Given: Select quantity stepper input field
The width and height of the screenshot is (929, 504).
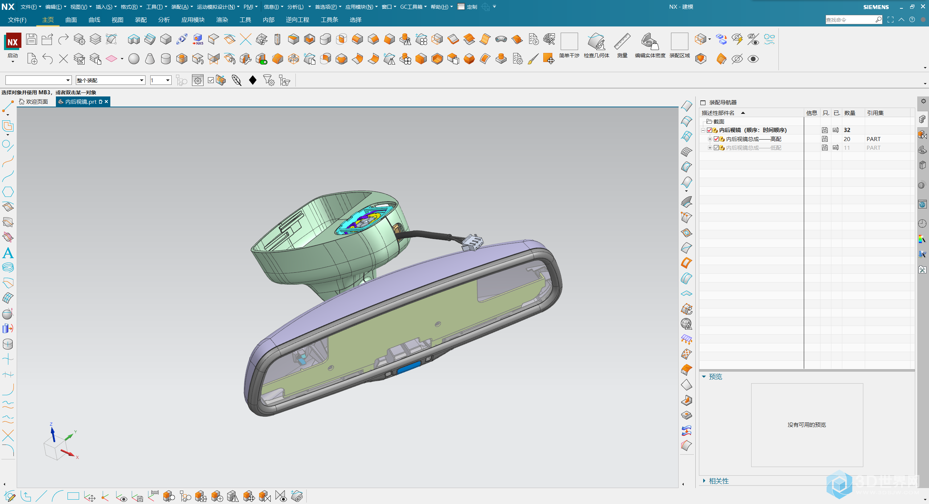Looking at the screenshot, I should coord(156,81).
